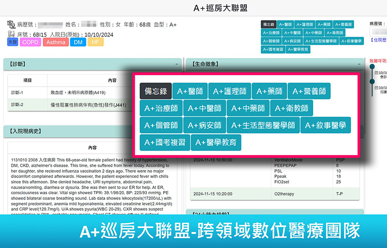Select the Asthma patient tag
Viewport: 387px width, 248px height.
coord(56,42)
